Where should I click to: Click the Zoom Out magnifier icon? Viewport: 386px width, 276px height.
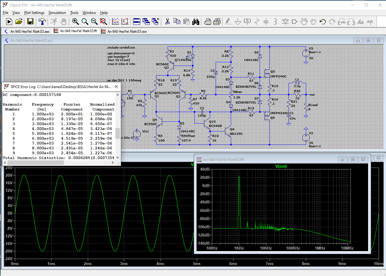[94, 22]
